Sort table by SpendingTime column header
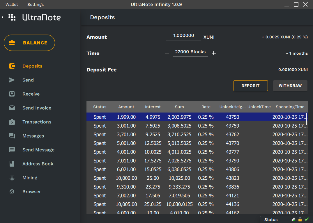Screen dimensions: 313x223 (290, 107)
